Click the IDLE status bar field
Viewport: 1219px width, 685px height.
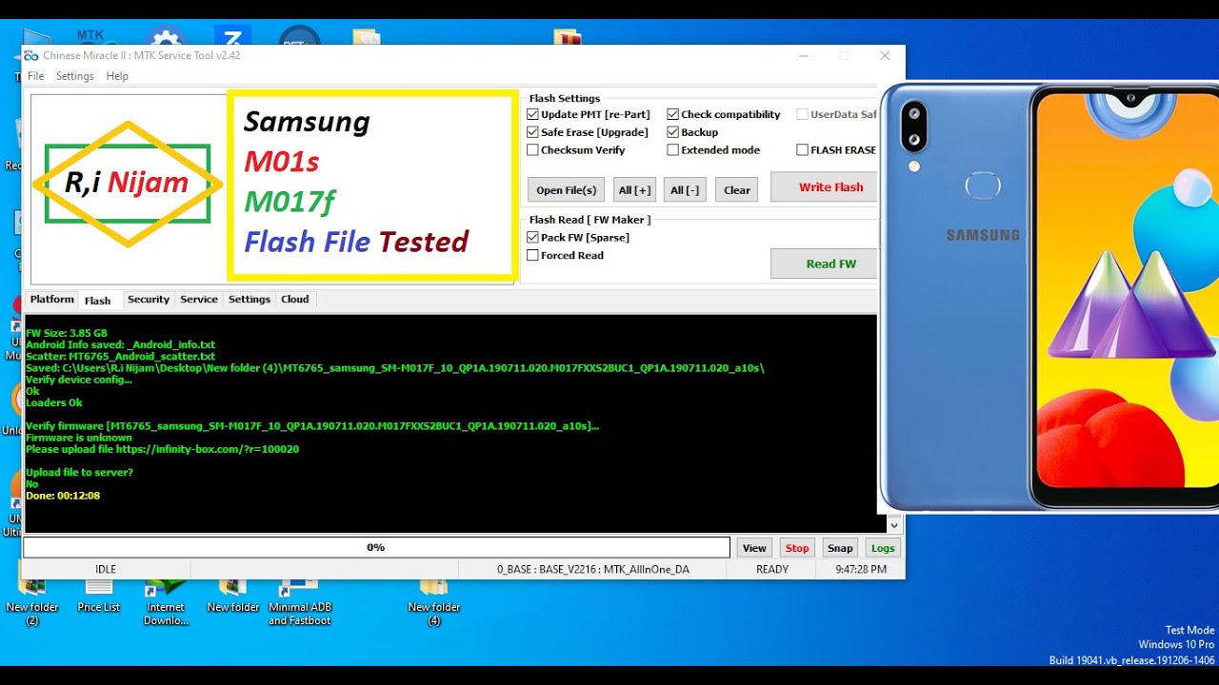point(106,569)
